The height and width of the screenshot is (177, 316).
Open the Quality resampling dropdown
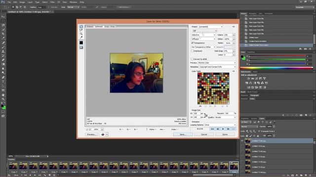click(225, 117)
